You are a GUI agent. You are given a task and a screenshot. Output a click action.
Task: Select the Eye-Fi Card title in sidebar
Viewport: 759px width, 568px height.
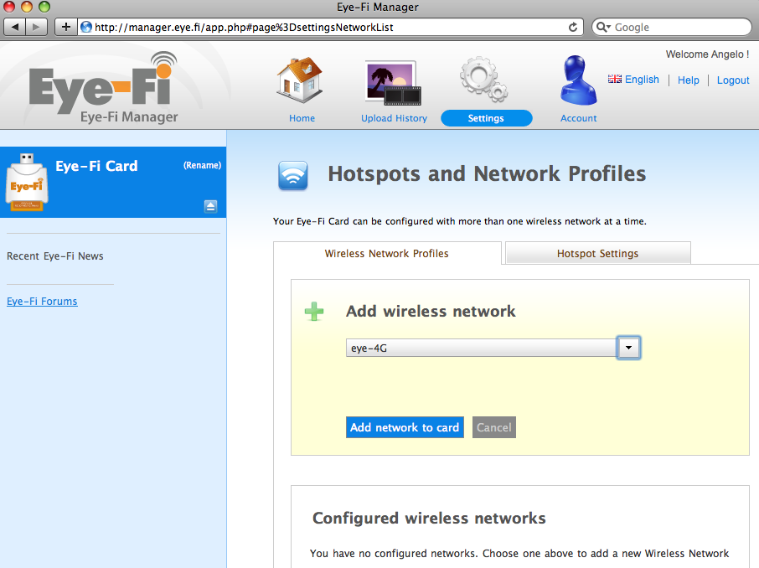pyautogui.click(x=96, y=166)
